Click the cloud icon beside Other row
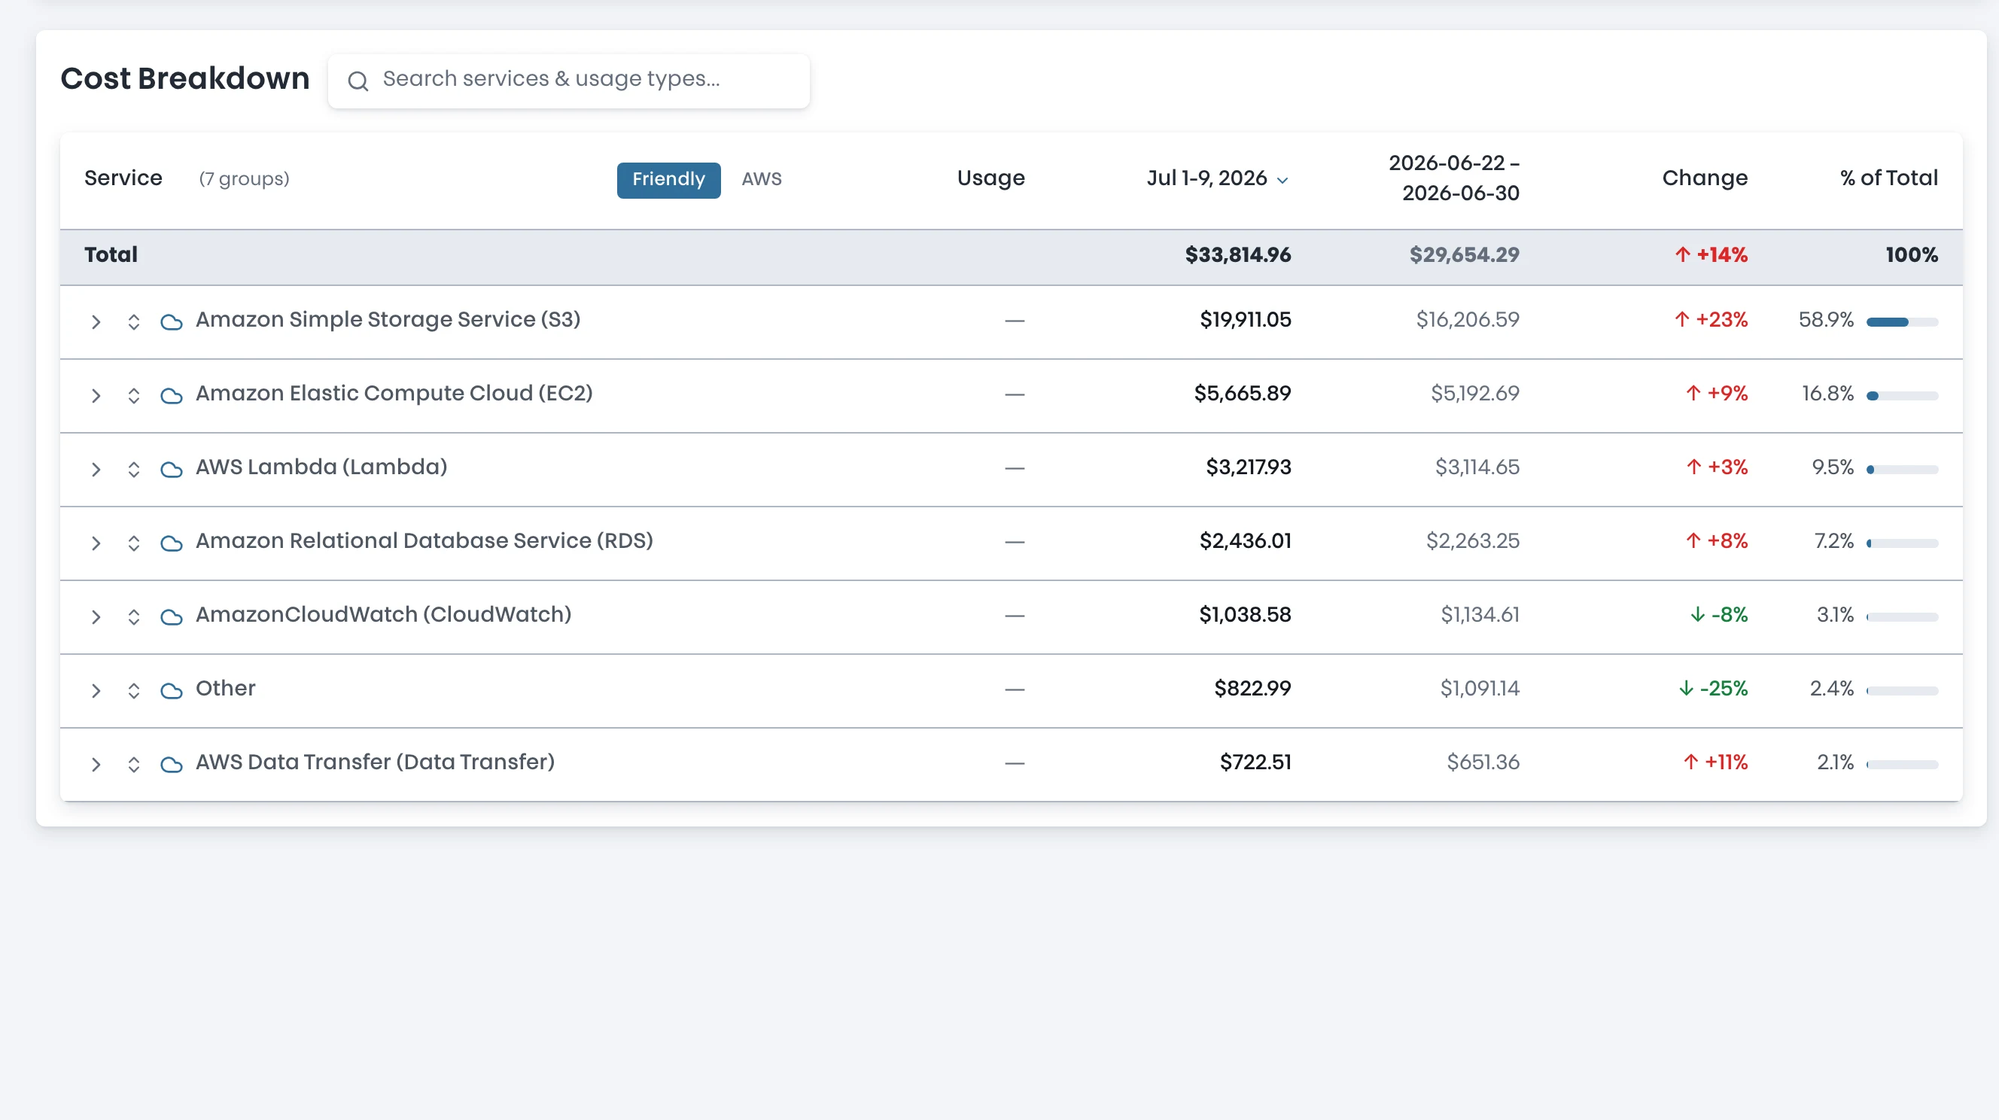This screenshot has height=1120, width=1999. (172, 691)
